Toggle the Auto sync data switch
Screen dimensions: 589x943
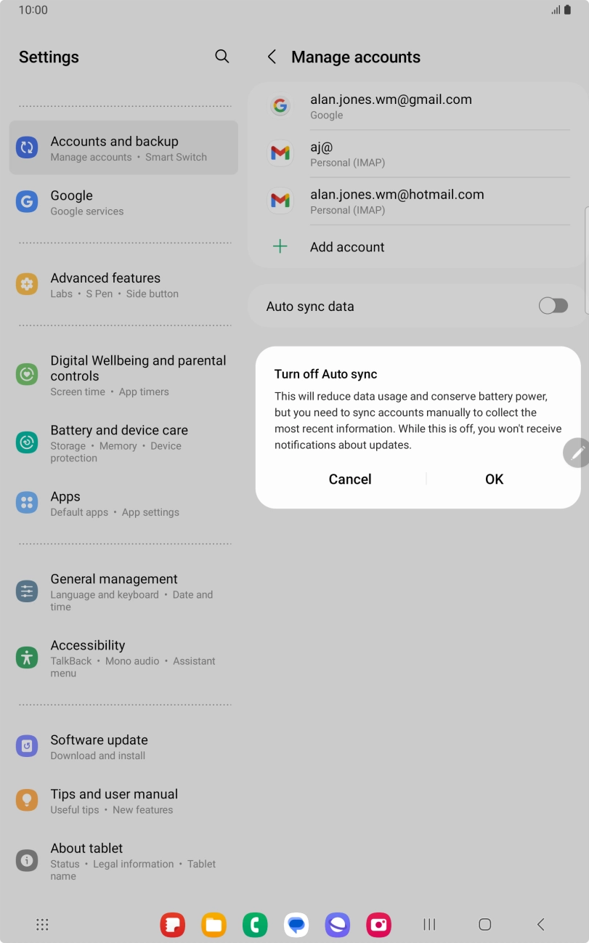tap(553, 306)
